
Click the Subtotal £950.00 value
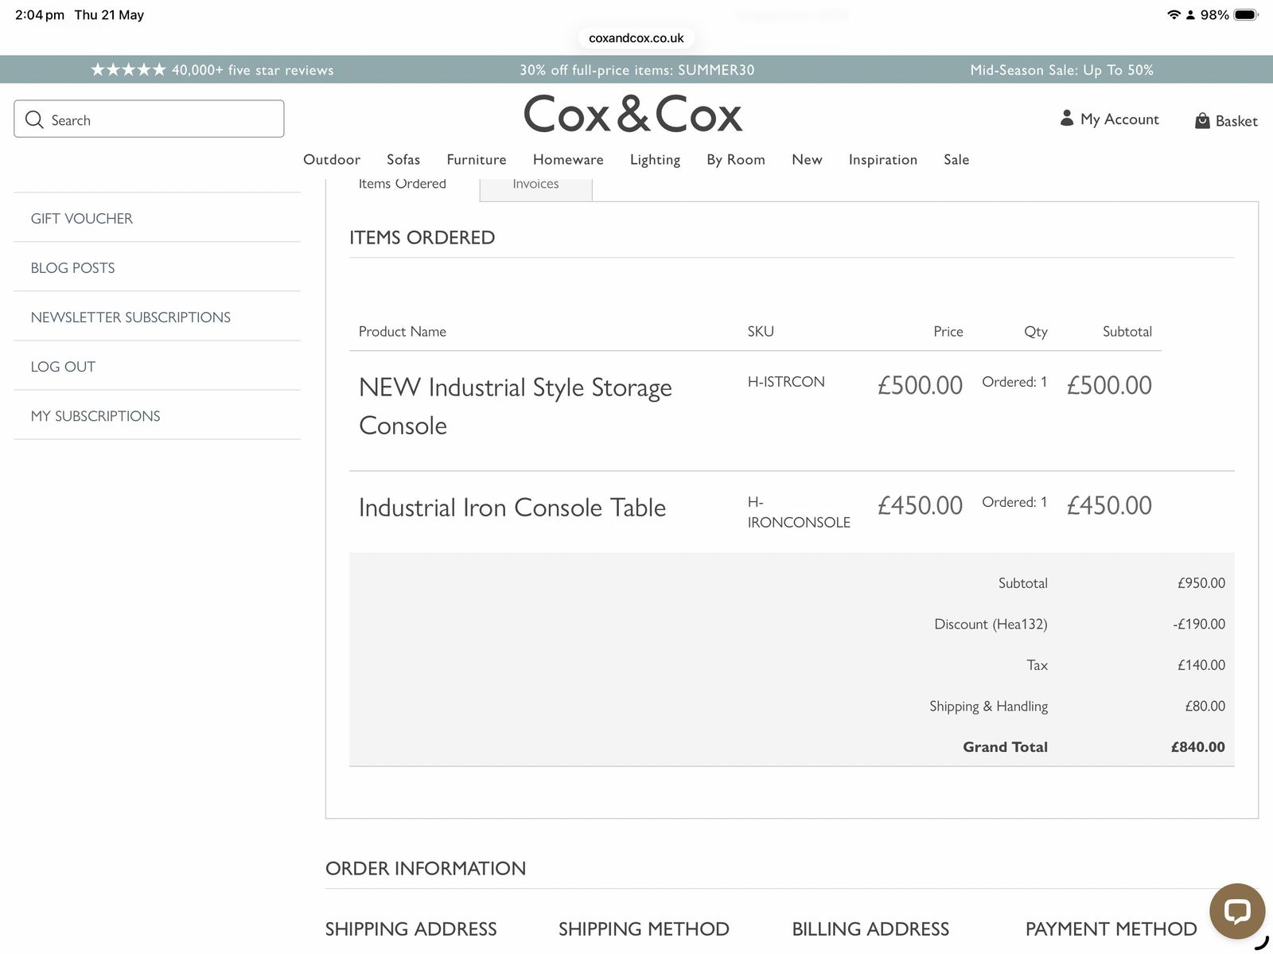click(x=1201, y=582)
